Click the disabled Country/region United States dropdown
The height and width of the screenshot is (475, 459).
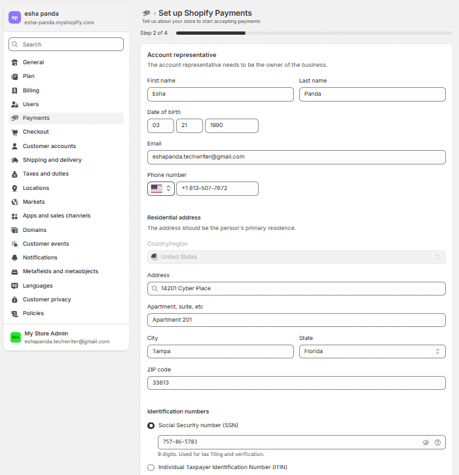297,257
